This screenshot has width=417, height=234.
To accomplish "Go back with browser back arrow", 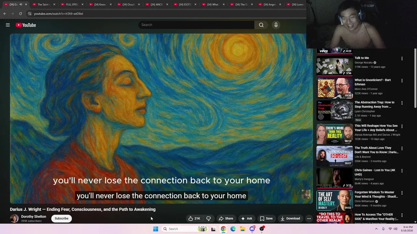I will (5, 14).
